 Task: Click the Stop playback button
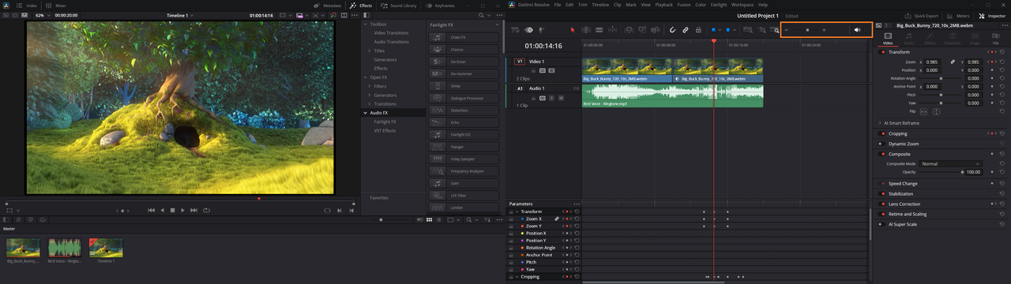click(172, 211)
